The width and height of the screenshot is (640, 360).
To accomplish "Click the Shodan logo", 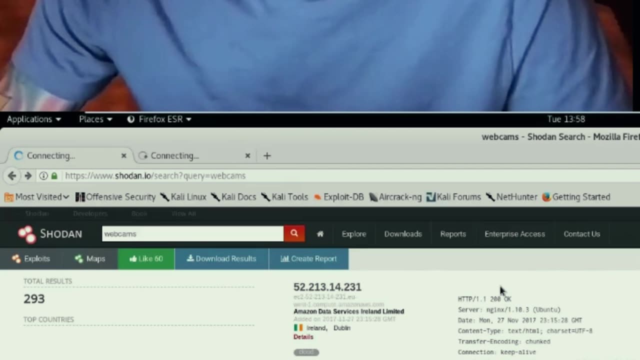I will pyautogui.click(x=50, y=233).
